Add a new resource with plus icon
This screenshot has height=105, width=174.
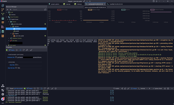tap(7, 10)
